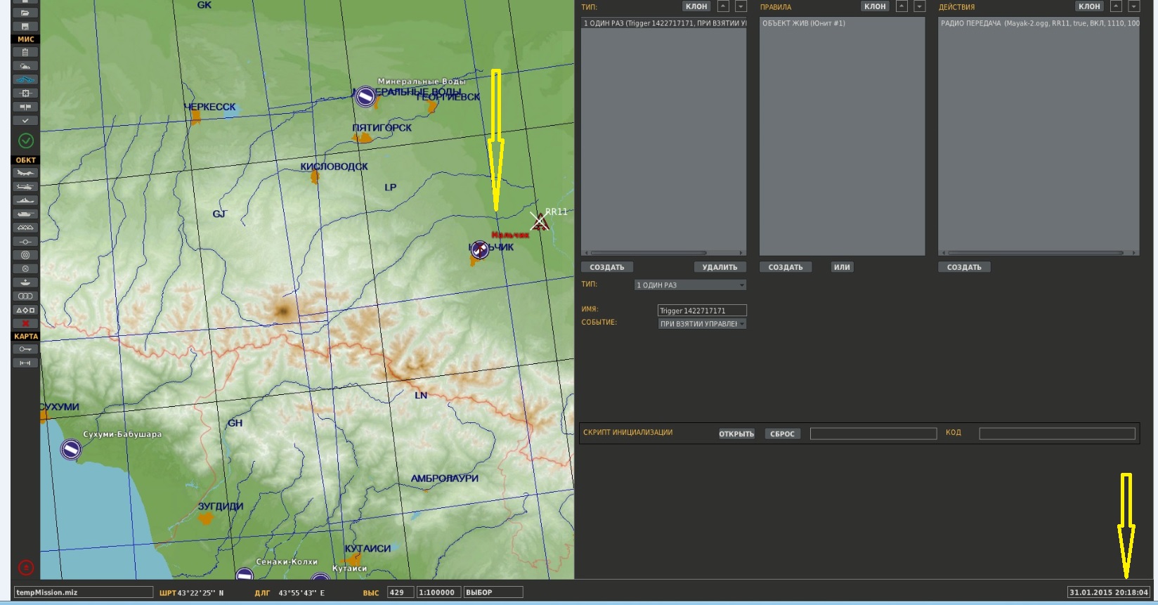The height and width of the screenshot is (605, 1158).
Task: Click the trigger list horizontal scrollbar
Action: (663, 253)
